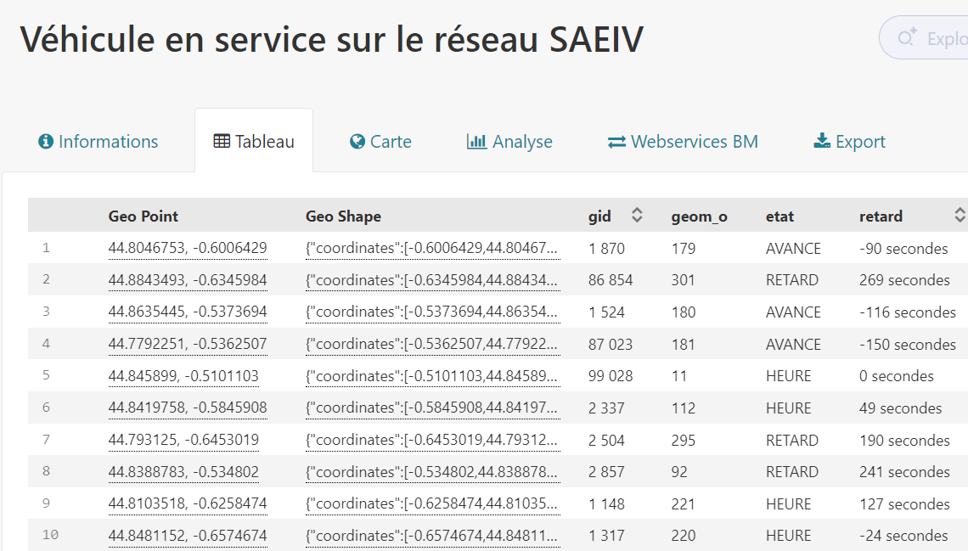The height and width of the screenshot is (551, 968).
Task: Click the Geo Shape column header
Action: (343, 216)
